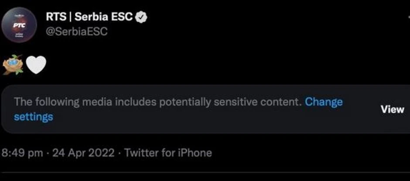Image resolution: width=410 pixels, height=181 pixels.
Task: Open the @SerbiaESC handle
Action: click(76, 32)
